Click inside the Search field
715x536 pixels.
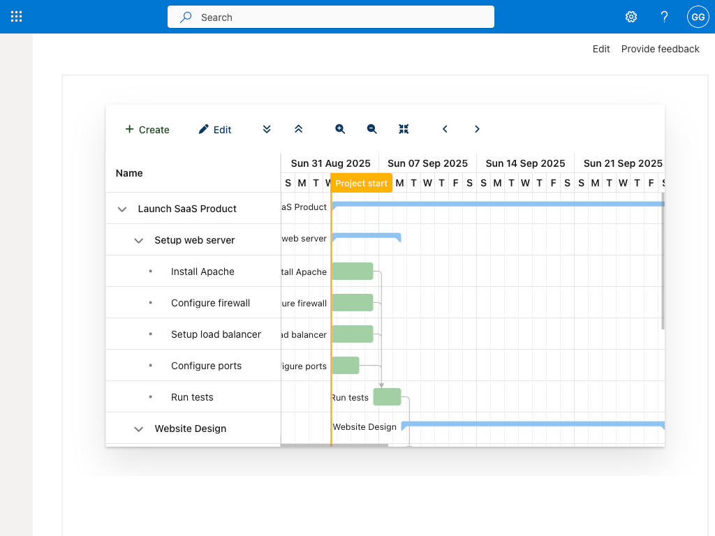(x=330, y=17)
